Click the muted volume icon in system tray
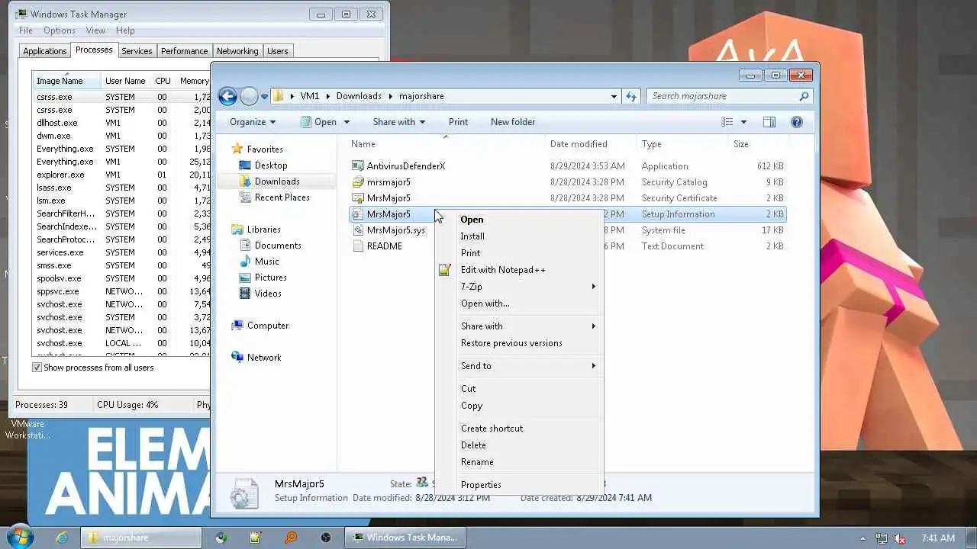This screenshot has width=977, height=549. click(x=901, y=538)
